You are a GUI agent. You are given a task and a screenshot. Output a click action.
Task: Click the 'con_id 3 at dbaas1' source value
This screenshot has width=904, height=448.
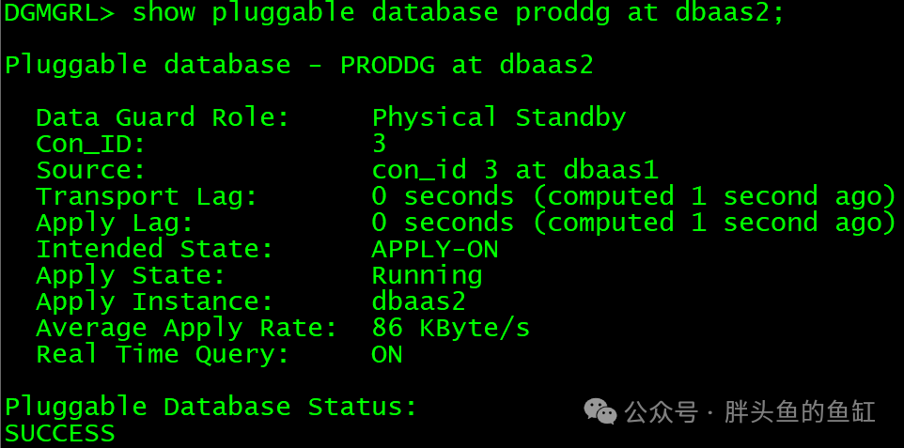pos(515,170)
